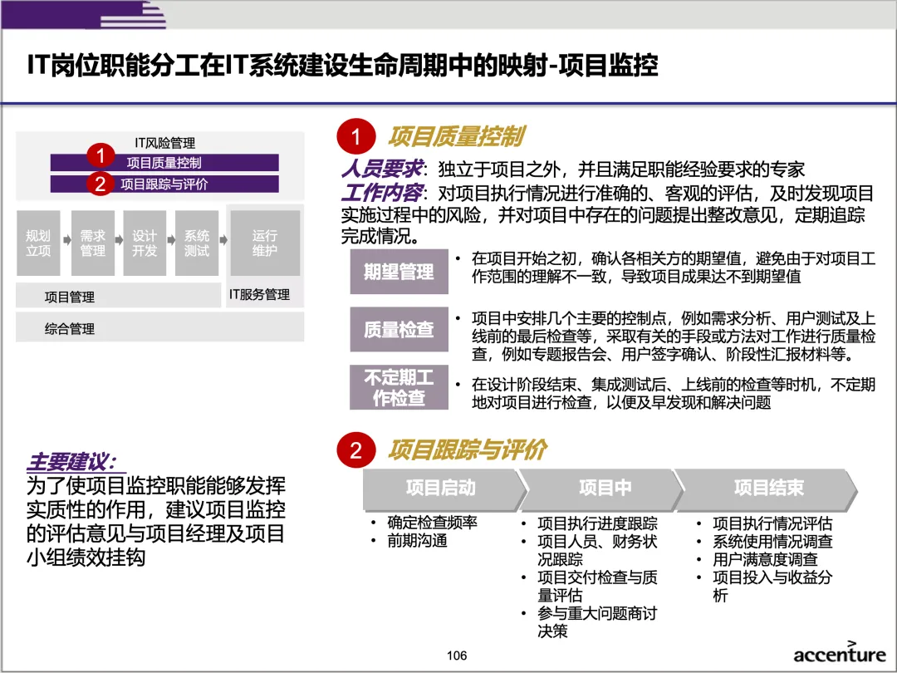The height and width of the screenshot is (673, 897).
Task: Select the 项目管理 bar
Action: (119, 296)
